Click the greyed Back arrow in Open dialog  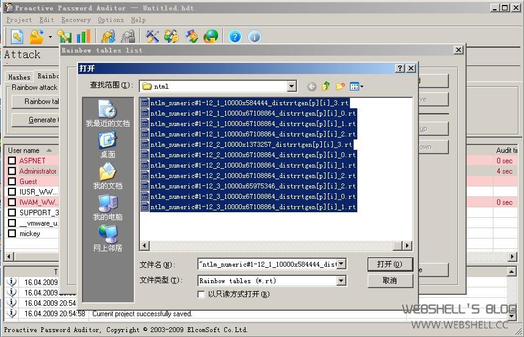click(311, 87)
